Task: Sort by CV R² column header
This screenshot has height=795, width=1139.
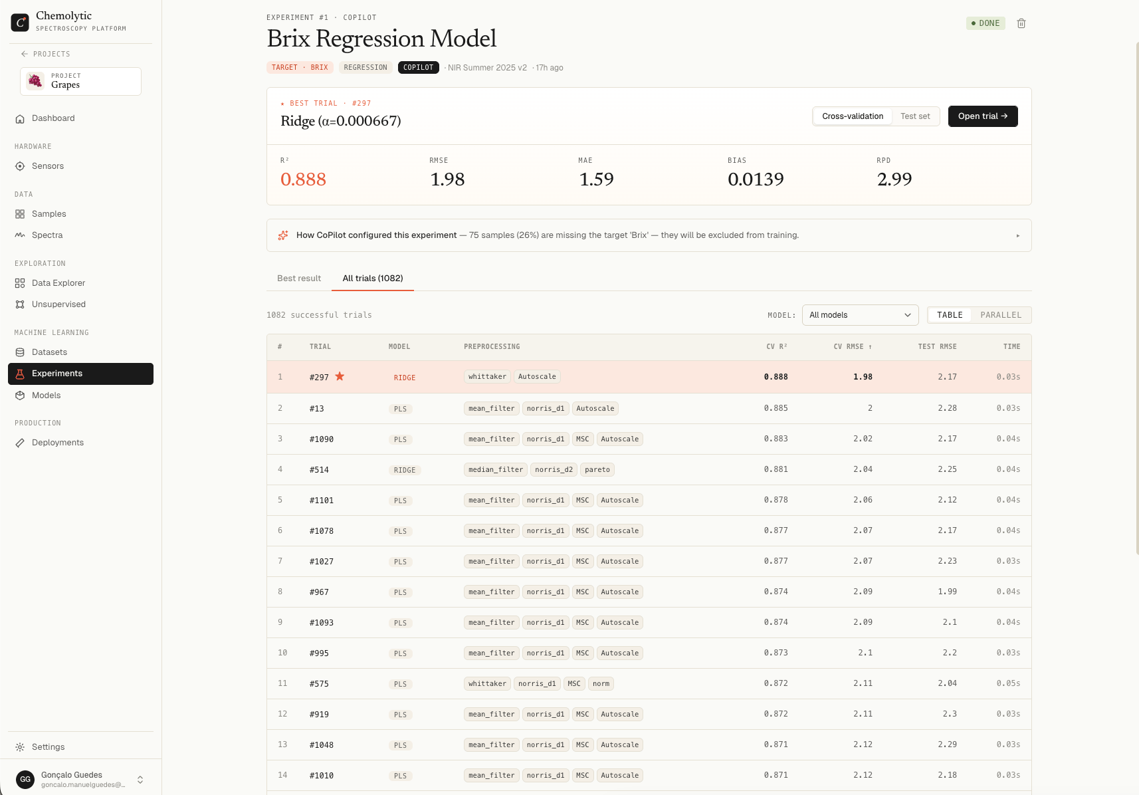Action: tap(777, 347)
